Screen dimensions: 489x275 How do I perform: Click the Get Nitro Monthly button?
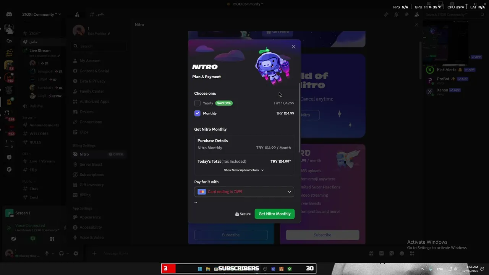click(x=275, y=214)
